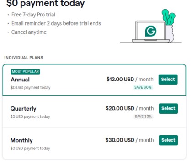The image size is (192, 165).
Task: Click the Email reminder bullet text
Action: 56,23
